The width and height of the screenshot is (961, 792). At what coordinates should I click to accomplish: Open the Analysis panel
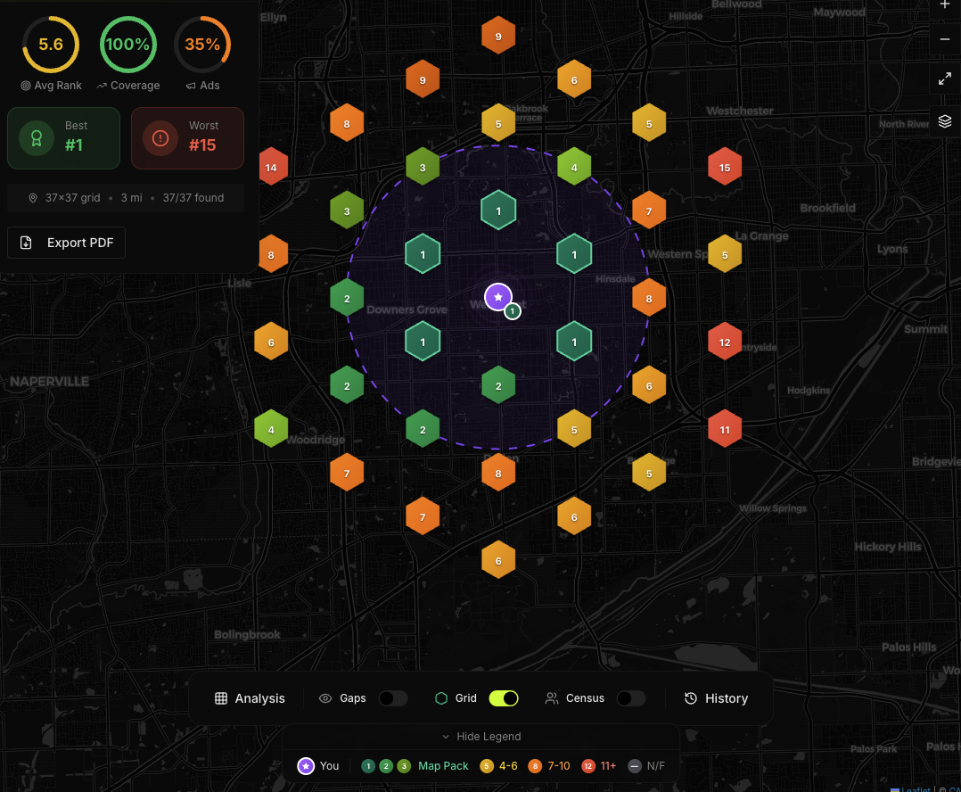(250, 698)
